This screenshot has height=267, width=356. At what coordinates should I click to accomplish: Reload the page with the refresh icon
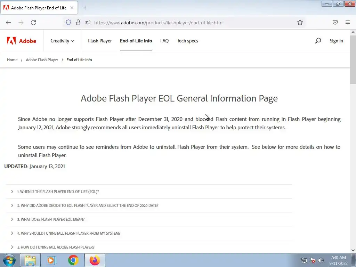tap(33, 23)
